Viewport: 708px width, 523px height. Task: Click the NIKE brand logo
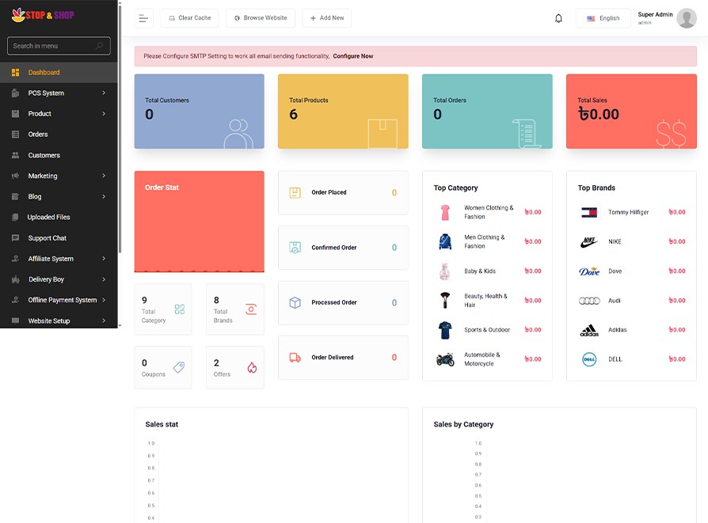coord(588,241)
